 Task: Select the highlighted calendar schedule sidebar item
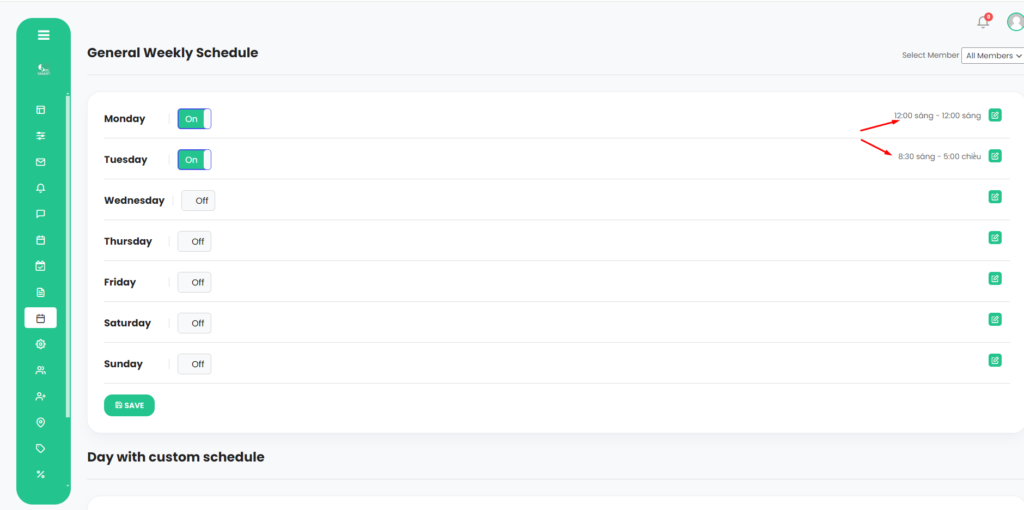pos(41,318)
